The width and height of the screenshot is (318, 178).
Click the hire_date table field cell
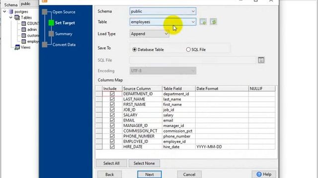click(x=179, y=147)
